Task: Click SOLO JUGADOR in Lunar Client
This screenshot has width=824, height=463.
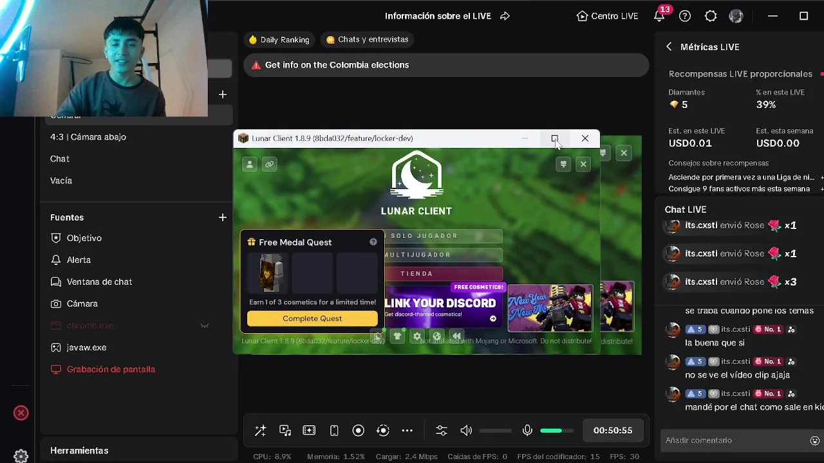Action: [x=443, y=236]
